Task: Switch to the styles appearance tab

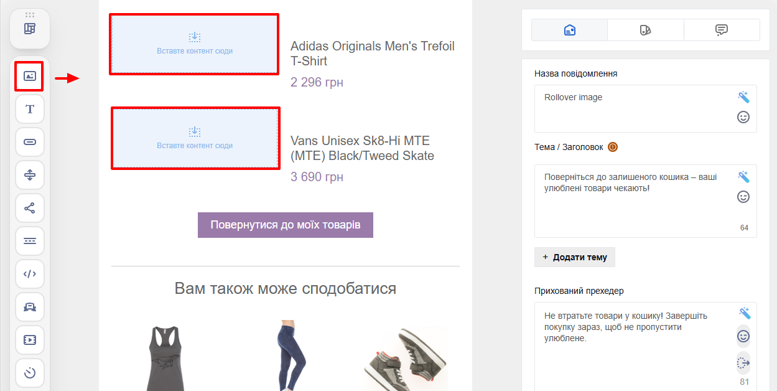Action: (646, 30)
